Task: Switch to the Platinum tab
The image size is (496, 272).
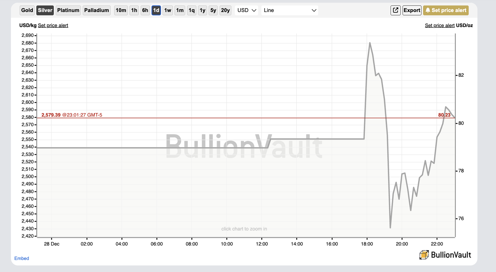Action: 68,10
